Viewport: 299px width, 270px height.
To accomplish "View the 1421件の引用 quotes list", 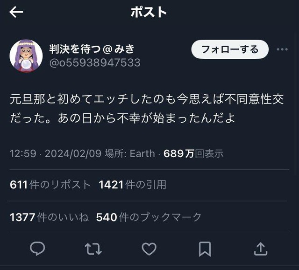I will point(133,185).
